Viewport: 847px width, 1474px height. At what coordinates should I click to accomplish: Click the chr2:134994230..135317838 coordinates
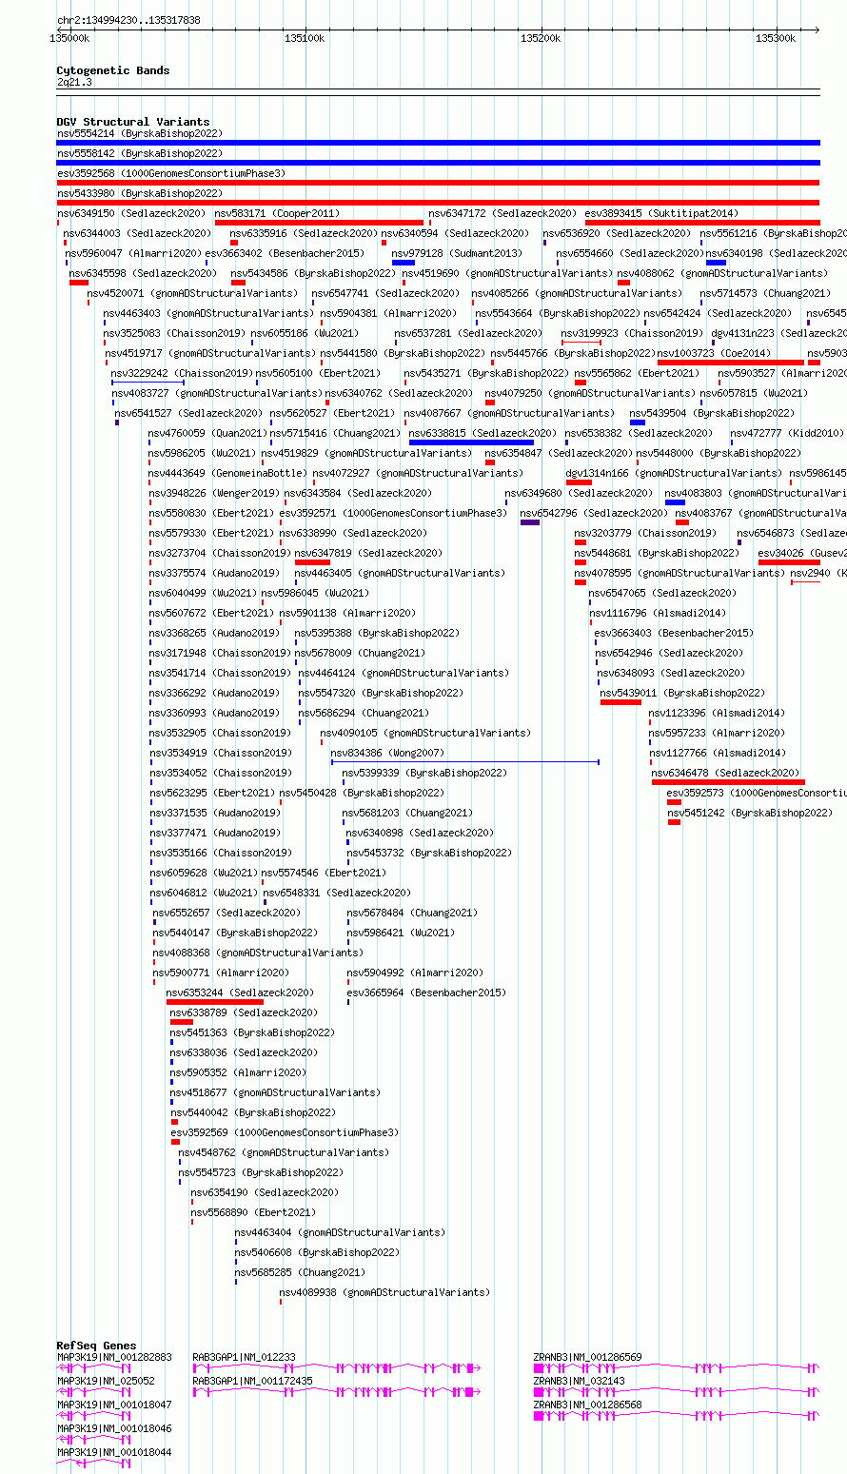coord(128,20)
